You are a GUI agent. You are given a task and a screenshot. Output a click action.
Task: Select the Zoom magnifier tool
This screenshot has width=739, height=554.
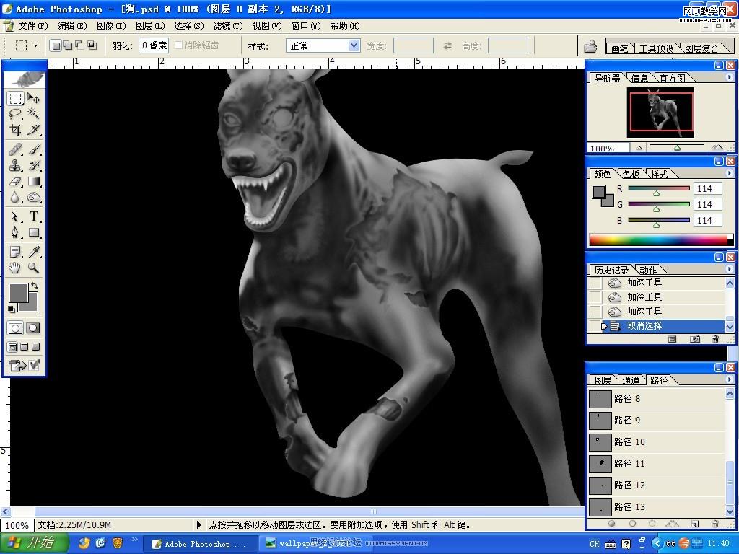tap(34, 268)
